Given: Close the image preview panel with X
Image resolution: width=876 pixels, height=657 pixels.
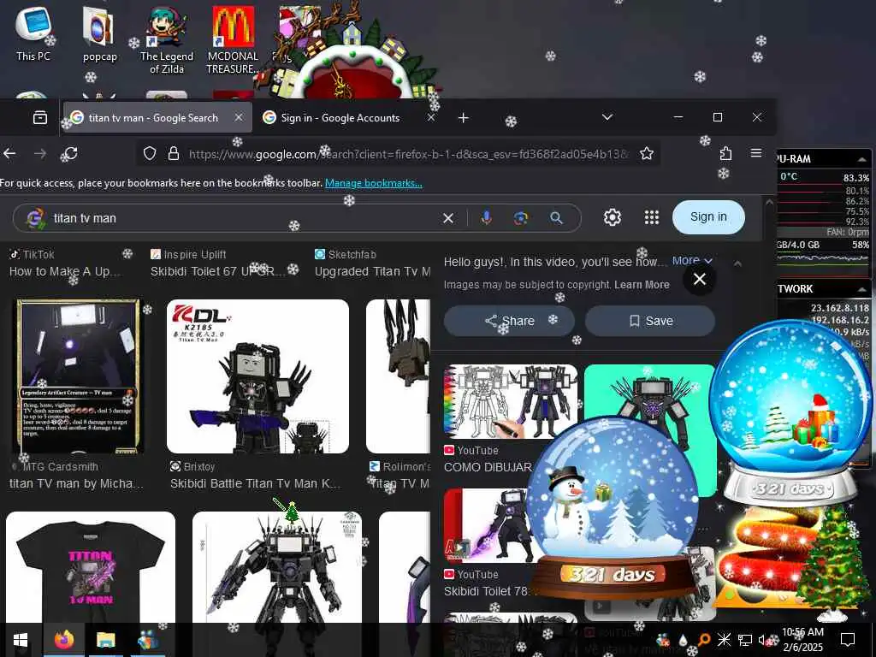Looking at the screenshot, I should coord(700,279).
